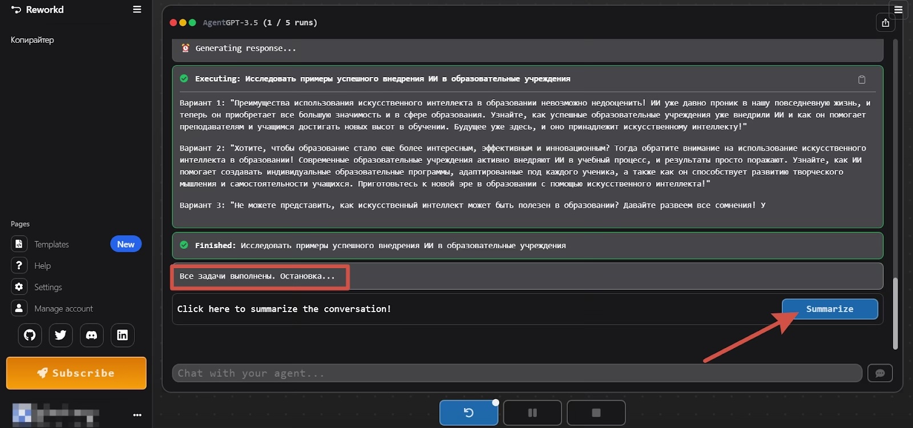
Task: Focus the "Chat with your agent" input
Action: [517, 373]
